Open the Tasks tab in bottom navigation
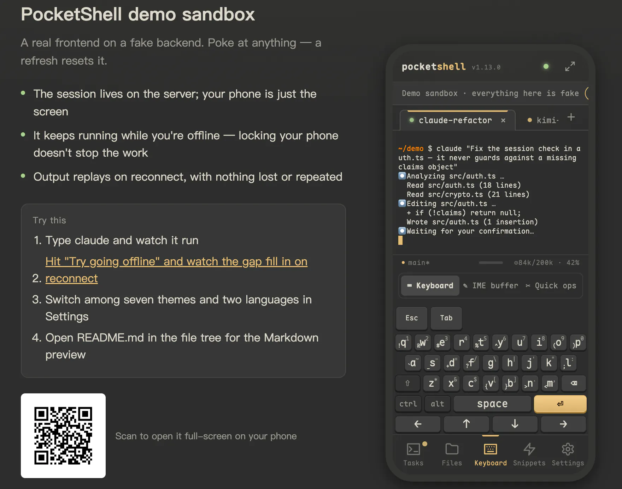The height and width of the screenshot is (489, 622). point(413,454)
